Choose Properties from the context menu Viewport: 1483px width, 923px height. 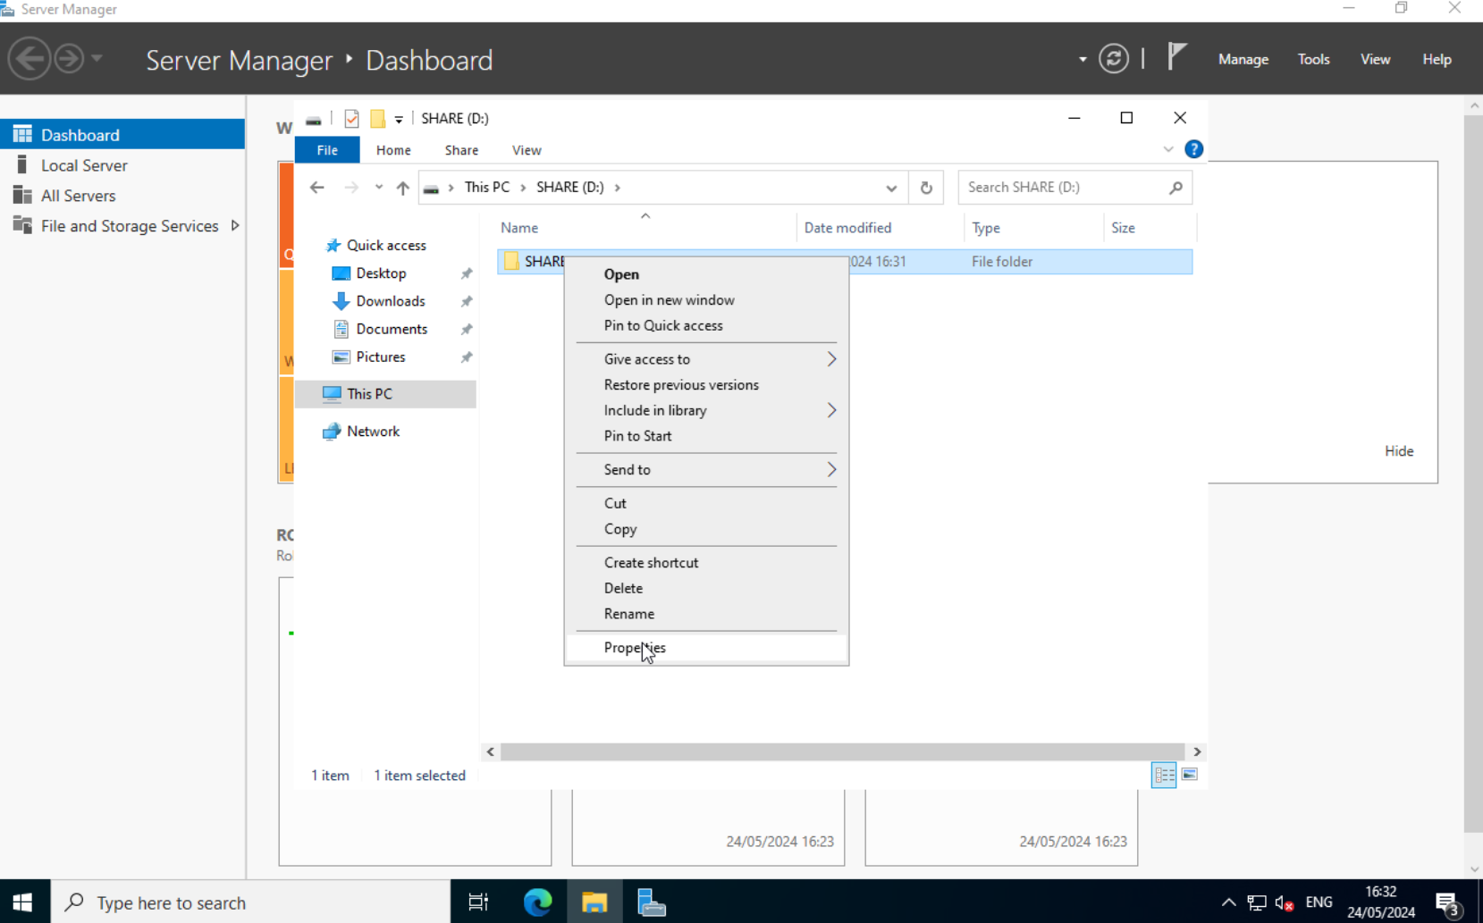706,648
